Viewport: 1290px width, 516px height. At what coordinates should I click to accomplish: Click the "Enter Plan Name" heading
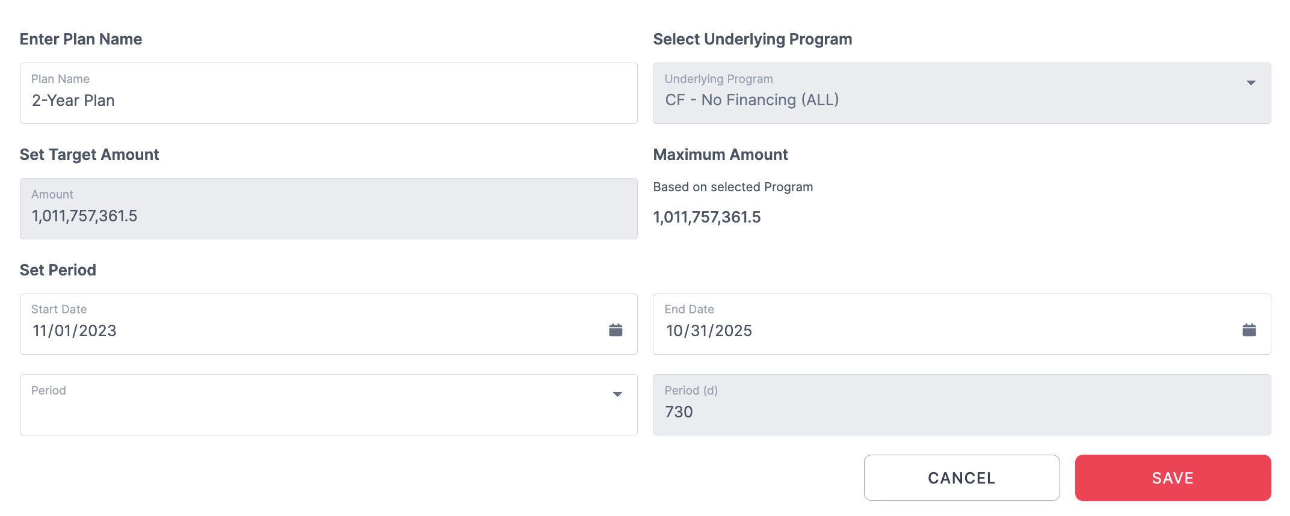tap(81, 39)
